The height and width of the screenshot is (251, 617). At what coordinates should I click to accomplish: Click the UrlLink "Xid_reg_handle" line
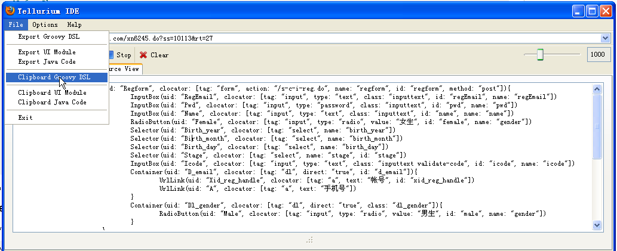point(317,180)
